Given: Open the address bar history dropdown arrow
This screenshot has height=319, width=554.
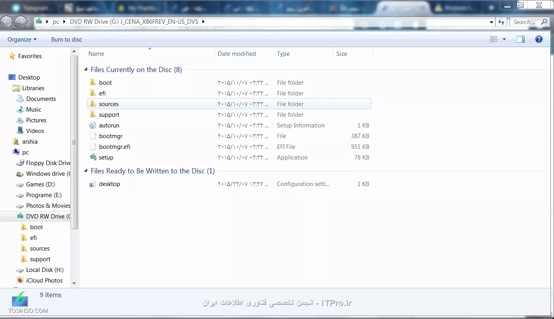Looking at the screenshot, I should [491, 22].
